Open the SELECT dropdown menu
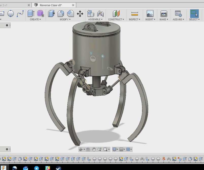 (194, 19)
